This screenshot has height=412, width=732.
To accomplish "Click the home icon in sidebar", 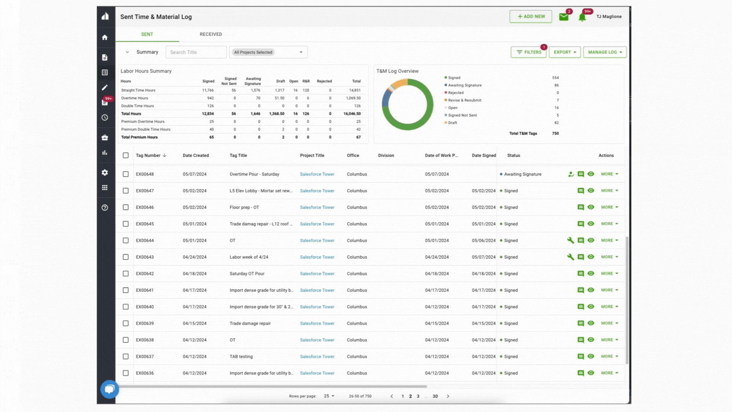I will click(x=105, y=37).
